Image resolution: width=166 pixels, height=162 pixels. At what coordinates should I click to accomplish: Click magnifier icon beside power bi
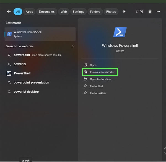[x=9, y=64]
